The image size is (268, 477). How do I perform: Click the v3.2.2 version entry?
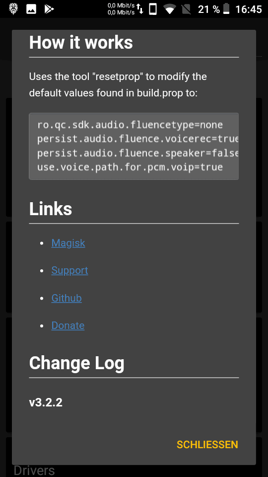pos(46,402)
